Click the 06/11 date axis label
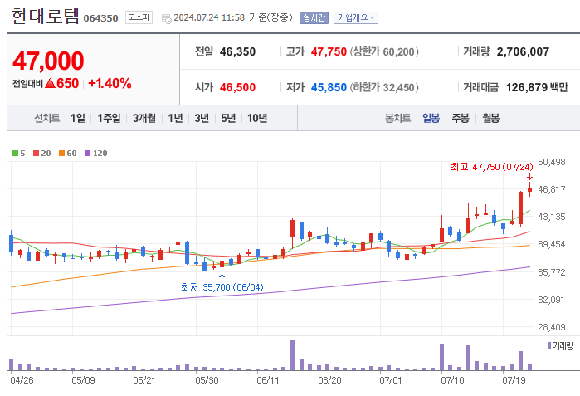This screenshot has width=580, height=396. coord(268,380)
